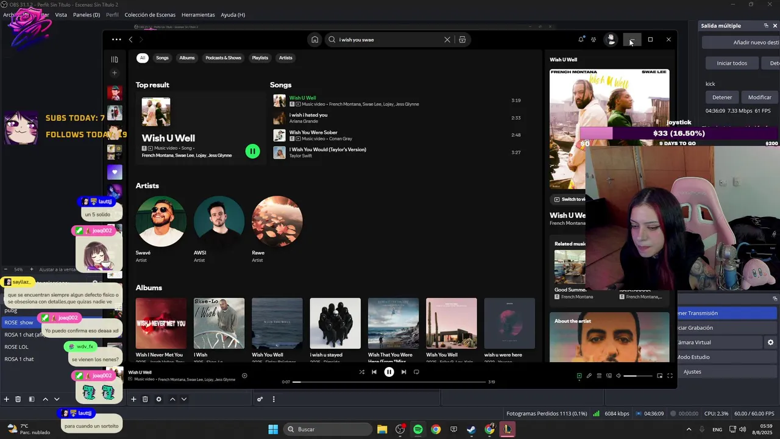780x439 pixels.
Task: Go back in Spotify navigation
Action: 130,40
